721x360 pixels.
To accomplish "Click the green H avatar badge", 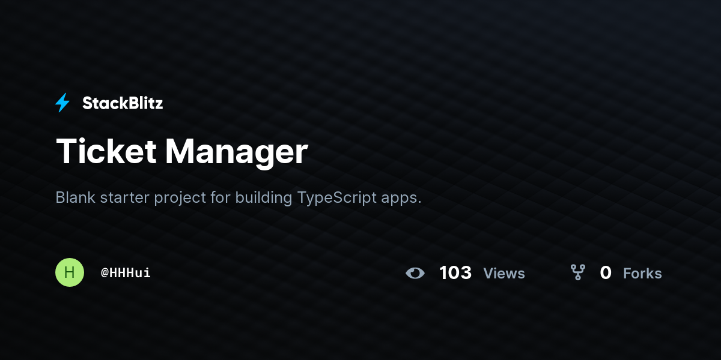I will coord(70,272).
